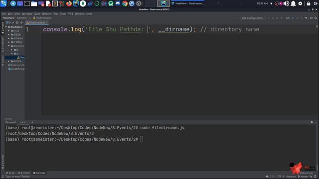Toggle the Favorites tool window sidebar button
The image size is (319, 179).
click(x=2, y=162)
